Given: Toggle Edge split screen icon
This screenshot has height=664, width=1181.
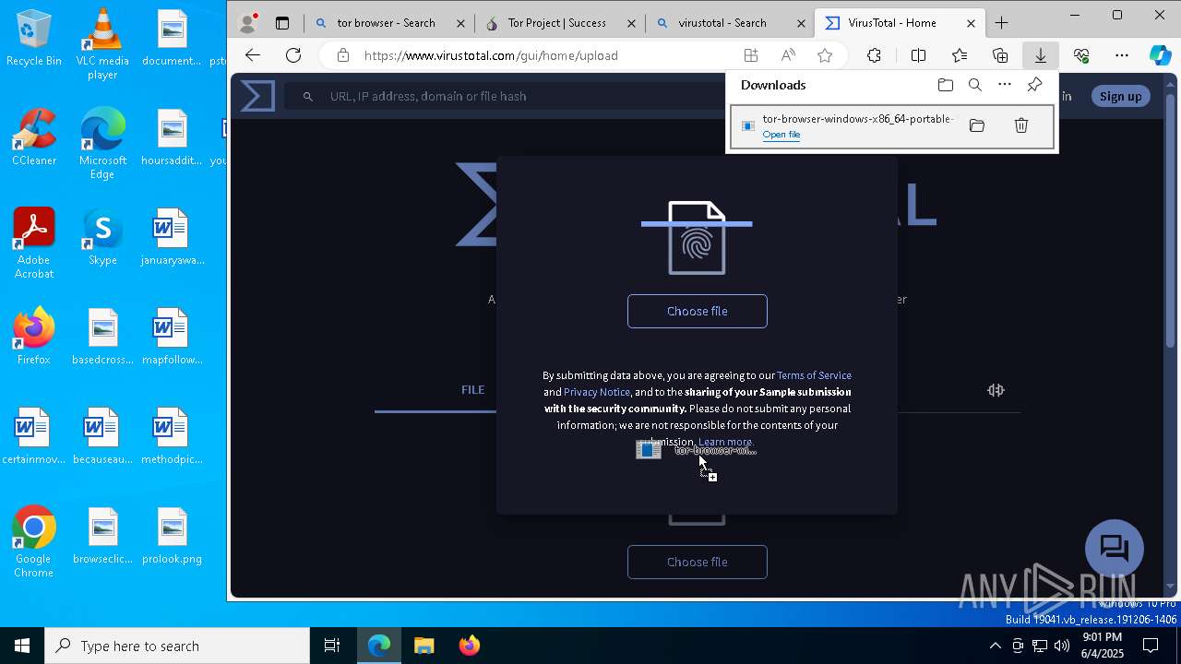Looking at the screenshot, I should [x=918, y=55].
